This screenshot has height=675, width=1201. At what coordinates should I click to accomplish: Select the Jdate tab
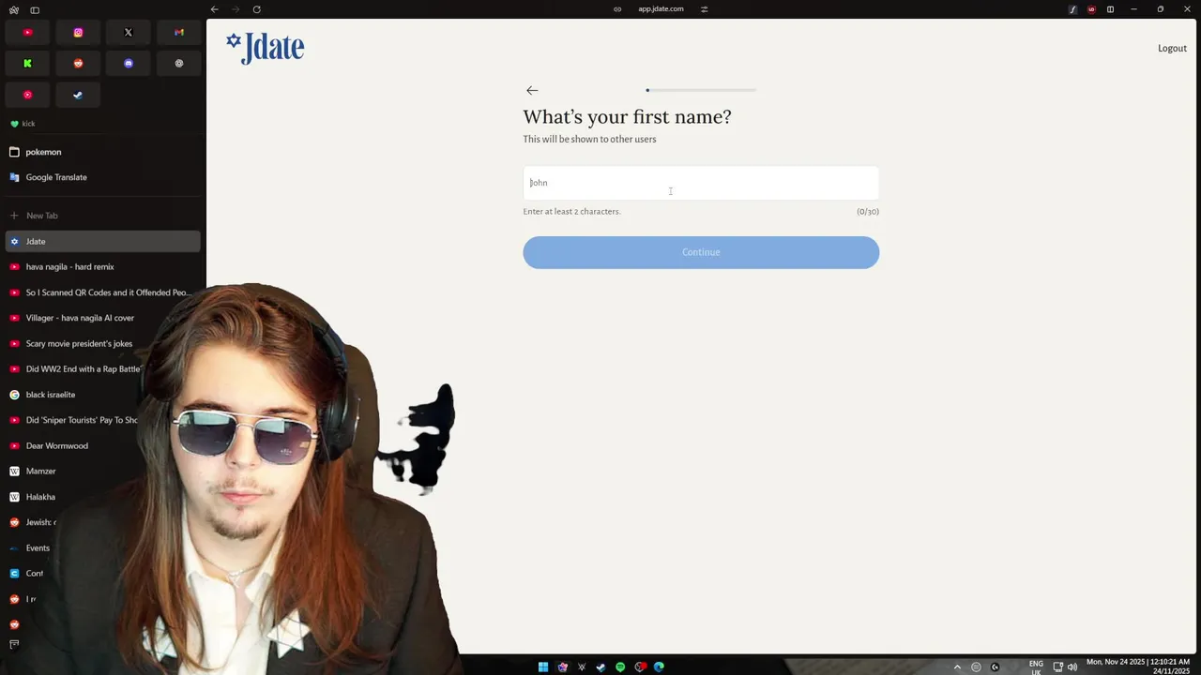pos(102,241)
